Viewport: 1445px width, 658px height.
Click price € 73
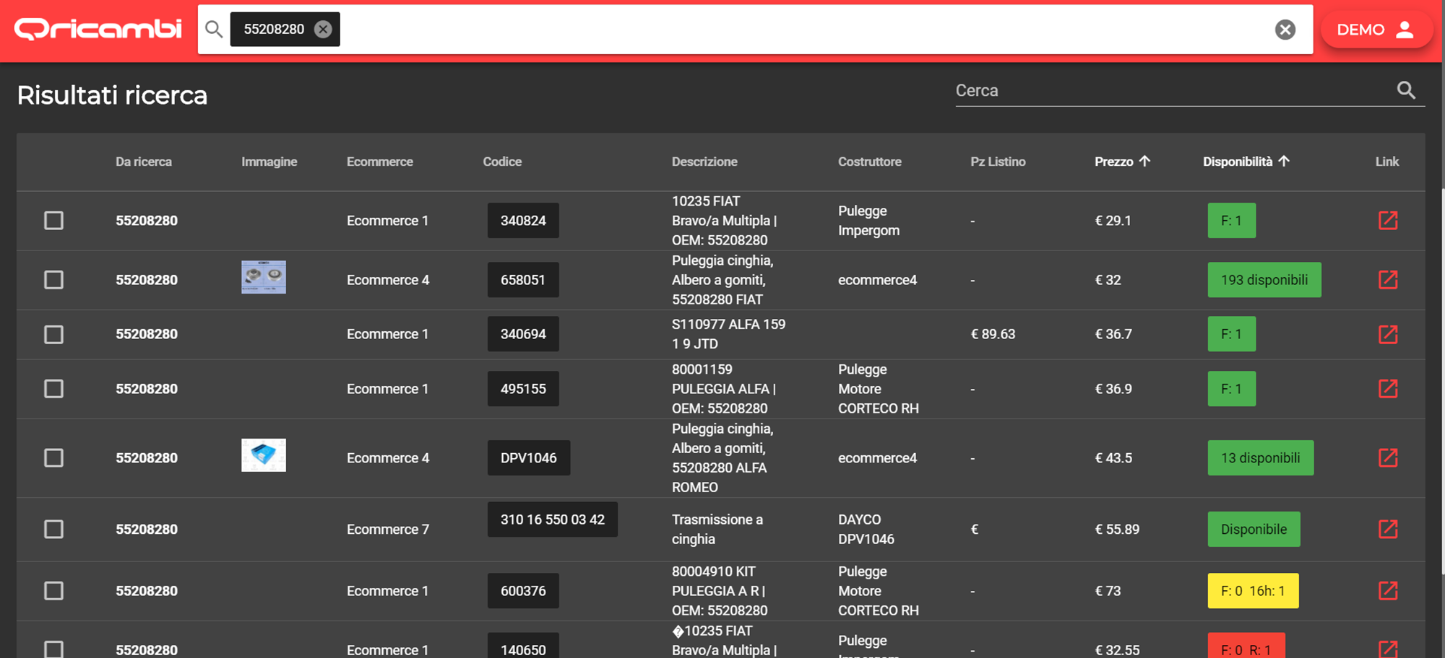tap(1108, 590)
